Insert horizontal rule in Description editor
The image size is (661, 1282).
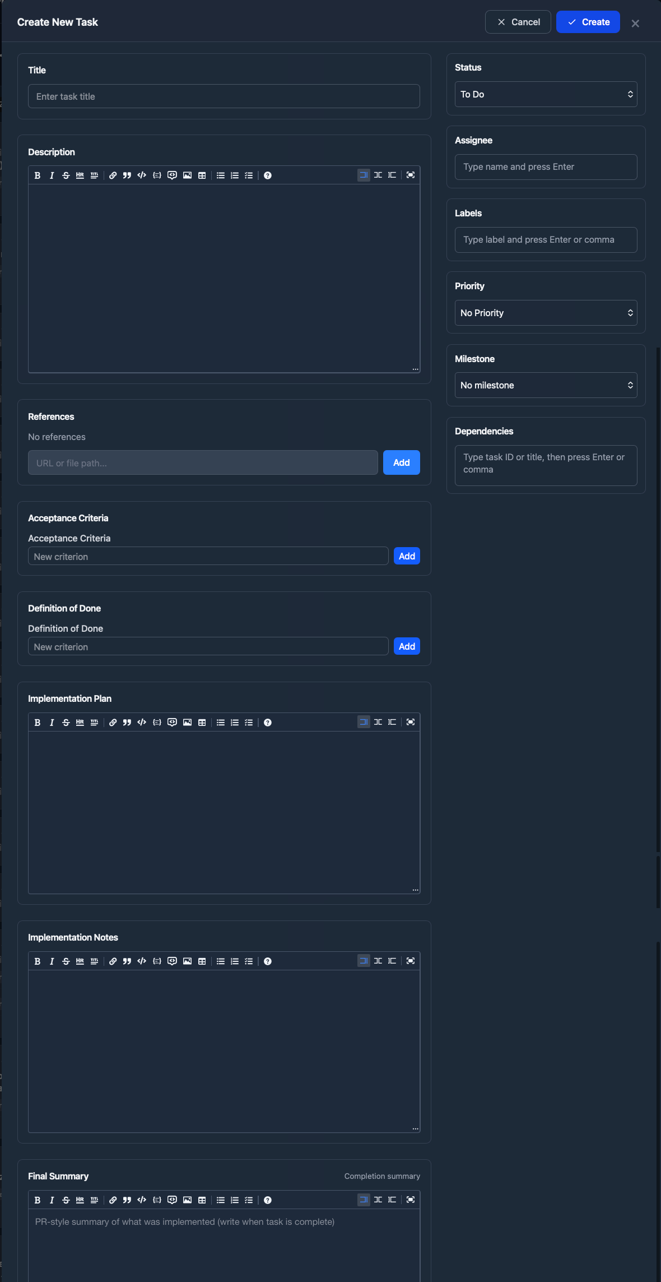point(80,175)
